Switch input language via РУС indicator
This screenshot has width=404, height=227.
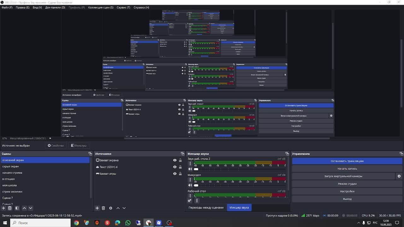click(x=375, y=223)
